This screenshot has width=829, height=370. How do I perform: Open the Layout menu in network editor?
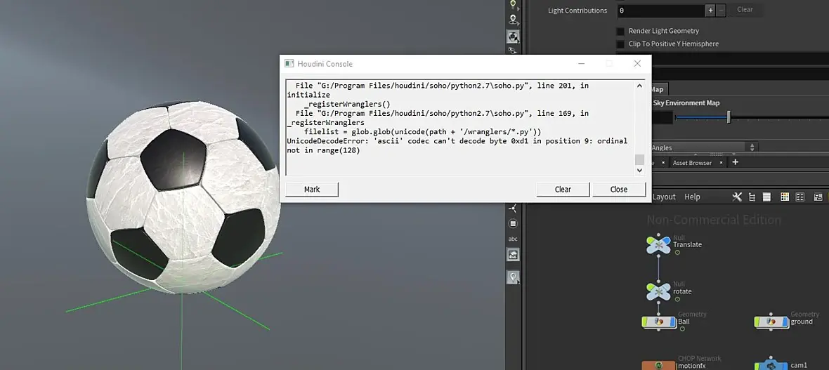click(664, 197)
